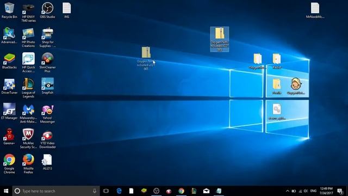Select the HP Quick Access shortcut
348x196 pixels.
(x=28, y=63)
